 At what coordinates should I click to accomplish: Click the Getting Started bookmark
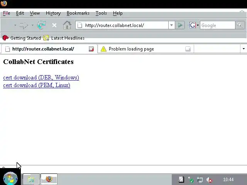coord(22,38)
